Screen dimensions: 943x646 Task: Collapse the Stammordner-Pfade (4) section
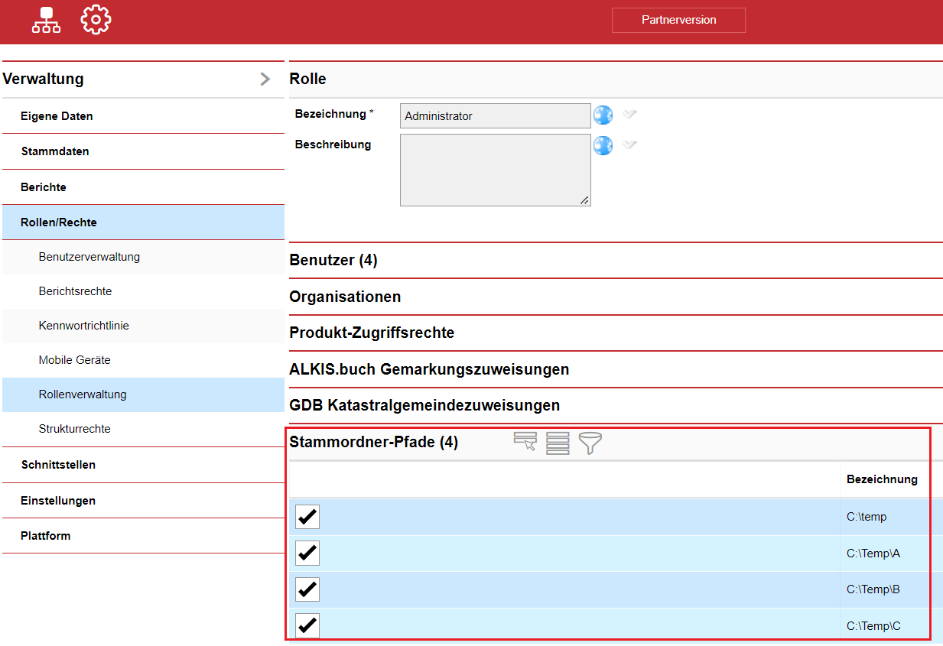tap(373, 442)
